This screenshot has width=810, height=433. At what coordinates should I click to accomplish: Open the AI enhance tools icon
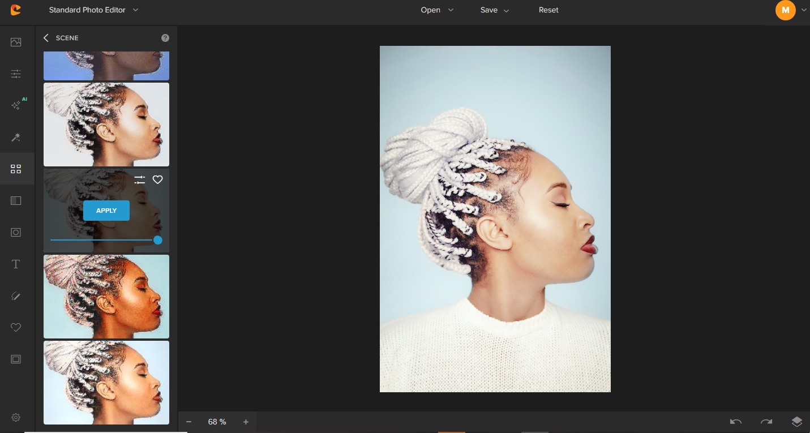tap(16, 106)
